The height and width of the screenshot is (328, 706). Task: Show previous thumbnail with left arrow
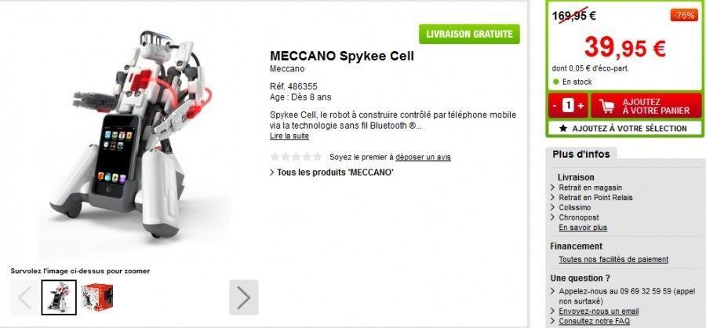[25, 297]
